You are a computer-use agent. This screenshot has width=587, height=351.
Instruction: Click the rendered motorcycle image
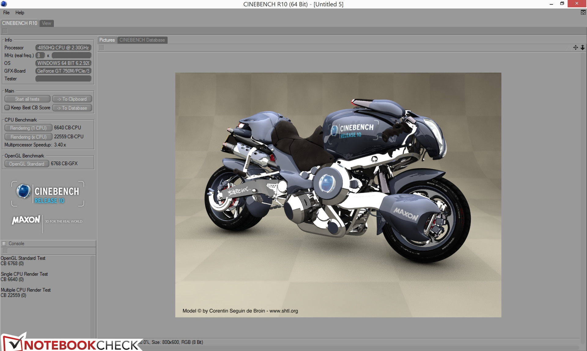point(338,195)
